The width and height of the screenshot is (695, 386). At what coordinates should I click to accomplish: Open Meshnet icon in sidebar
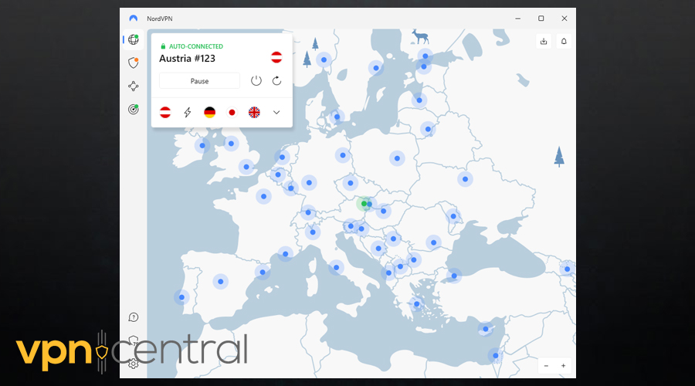click(134, 86)
